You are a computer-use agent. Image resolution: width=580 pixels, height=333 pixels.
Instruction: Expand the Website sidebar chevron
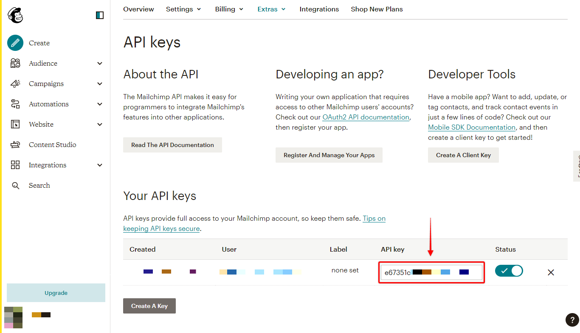pos(100,125)
